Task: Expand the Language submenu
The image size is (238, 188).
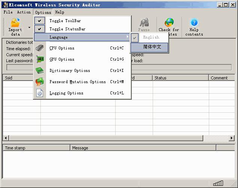Action: coord(82,37)
